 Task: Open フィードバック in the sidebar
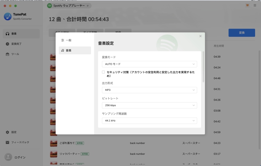point(21,142)
